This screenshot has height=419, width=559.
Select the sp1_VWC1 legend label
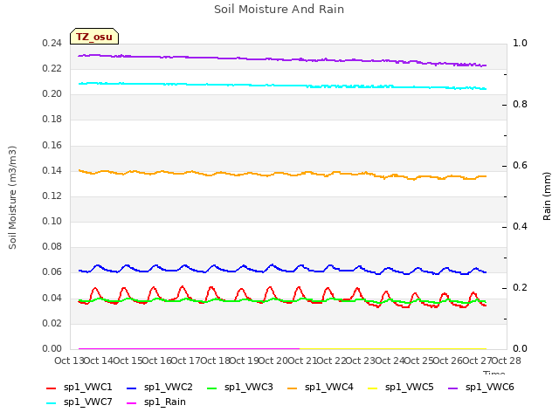click(x=87, y=388)
